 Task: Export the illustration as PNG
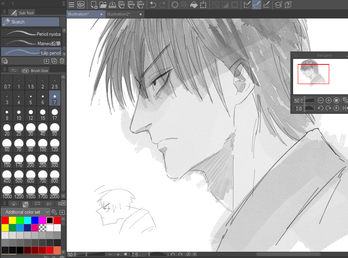131,5
